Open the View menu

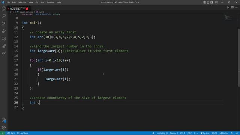31,3
